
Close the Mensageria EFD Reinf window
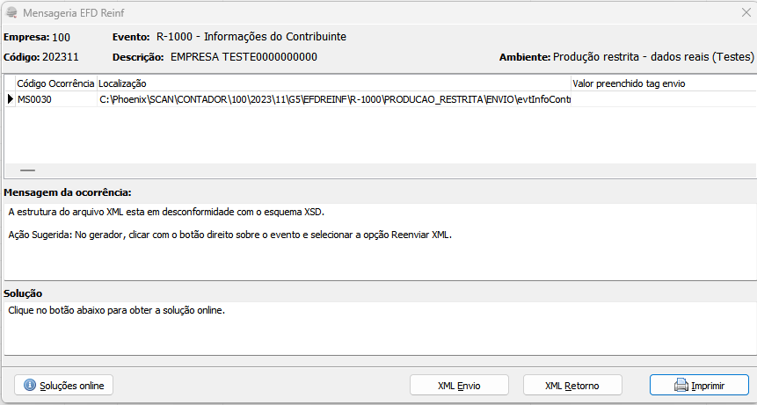point(746,13)
